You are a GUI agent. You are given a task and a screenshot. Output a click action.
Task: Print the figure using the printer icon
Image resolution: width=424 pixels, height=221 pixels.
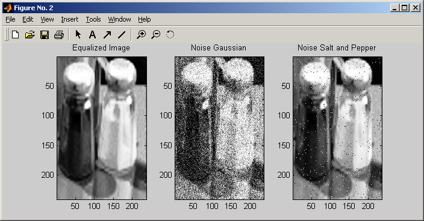click(59, 35)
